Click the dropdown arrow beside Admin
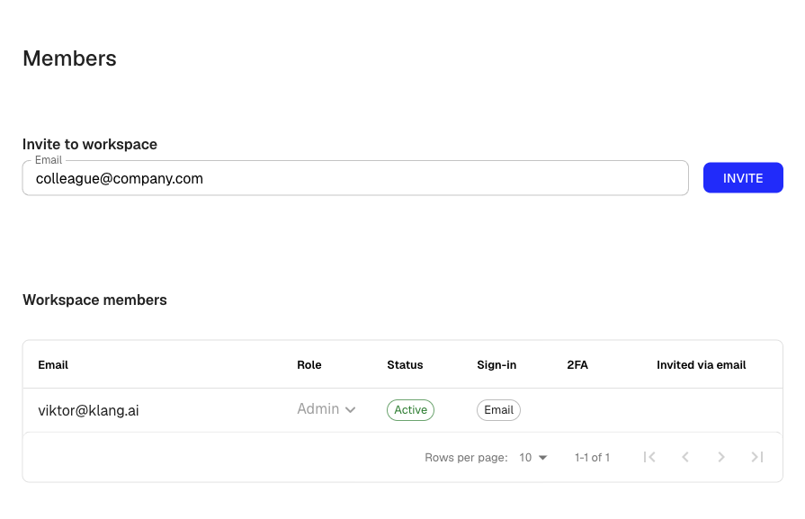The width and height of the screenshot is (805, 519). (x=351, y=408)
